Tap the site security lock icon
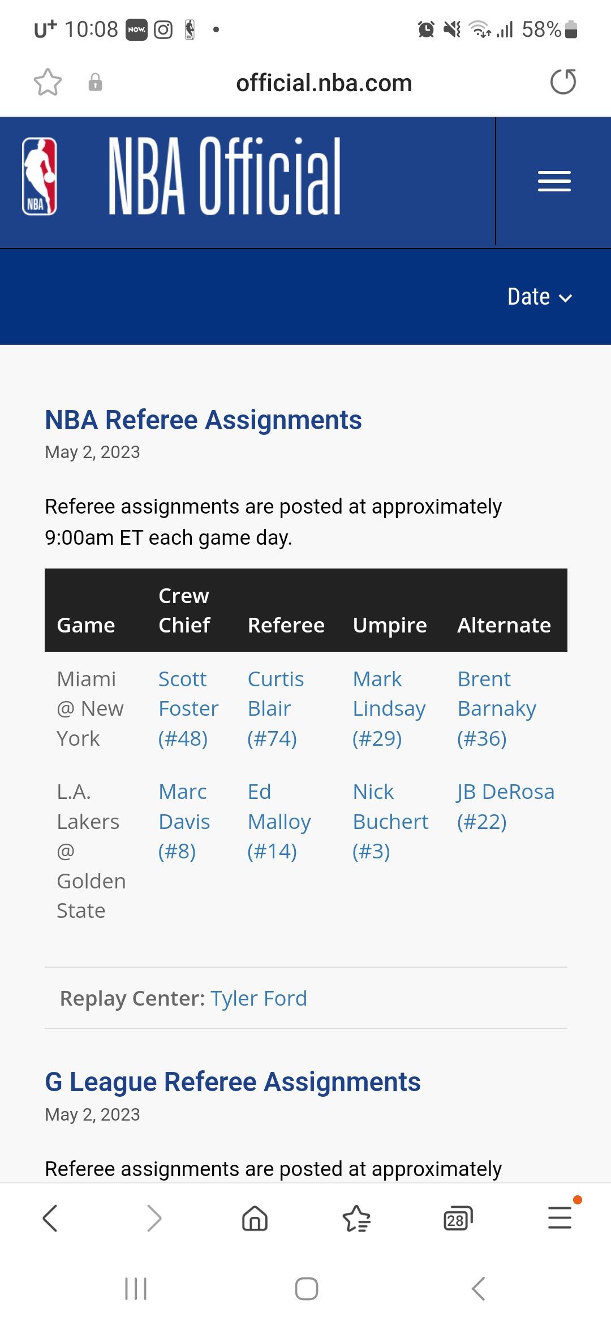 [x=95, y=83]
